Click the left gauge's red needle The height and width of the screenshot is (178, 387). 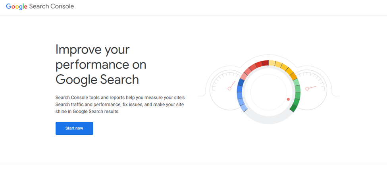tap(232, 85)
